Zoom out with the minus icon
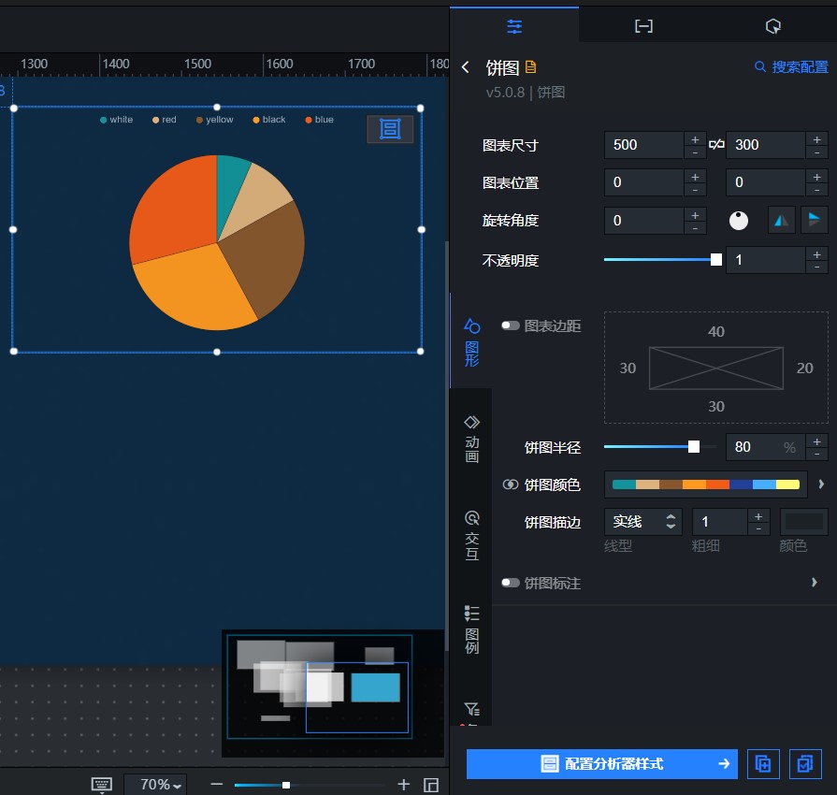The width and height of the screenshot is (837, 795). pos(216,785)
